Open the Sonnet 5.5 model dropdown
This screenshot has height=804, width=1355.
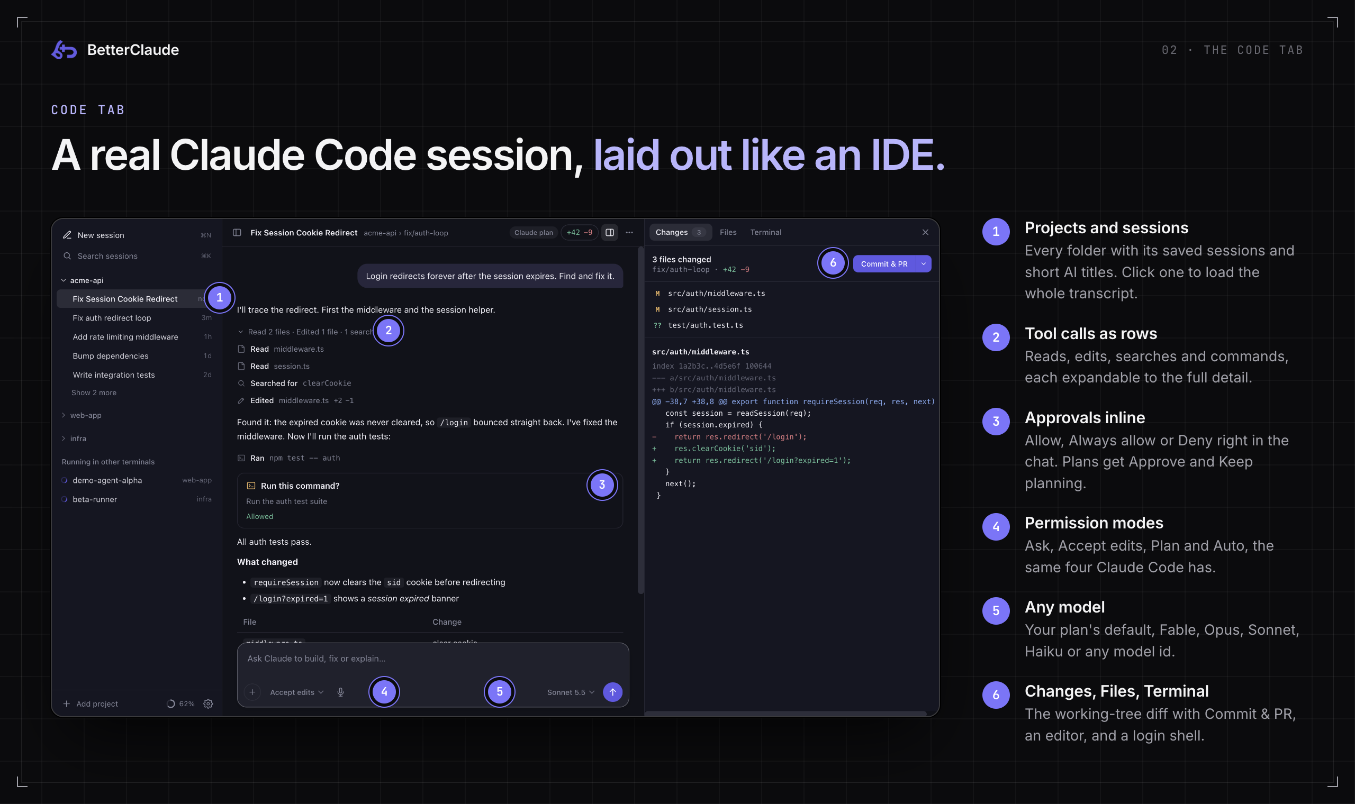click(x=571, y=692)
